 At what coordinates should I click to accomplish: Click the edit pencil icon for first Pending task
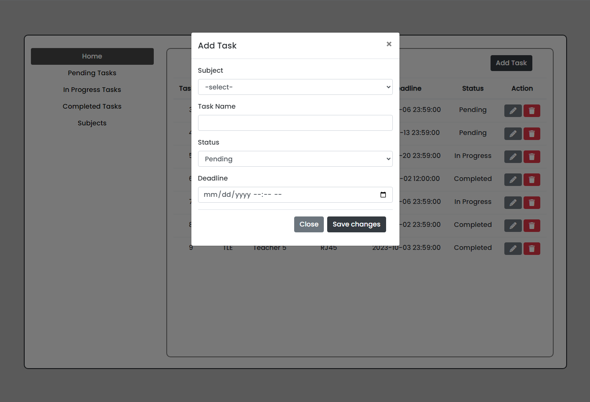513,111
